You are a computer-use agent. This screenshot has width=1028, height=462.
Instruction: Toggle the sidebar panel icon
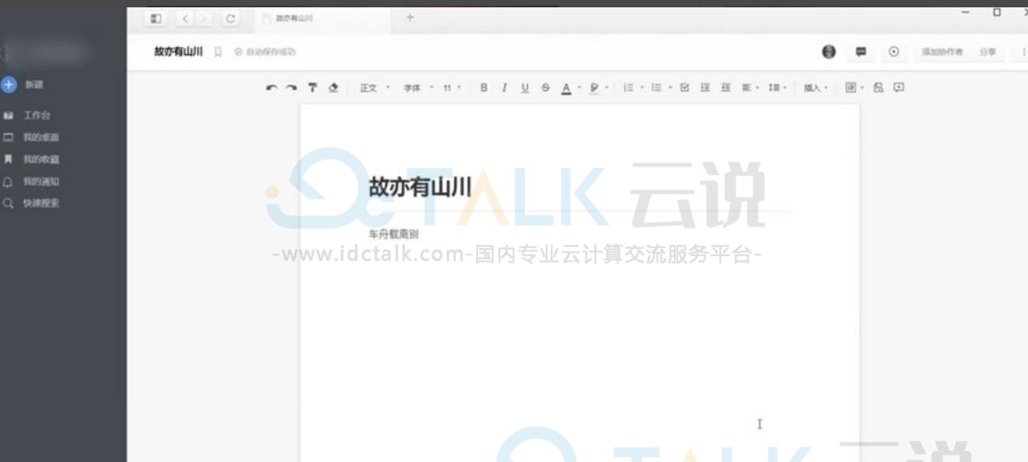(x=155, y=19)
